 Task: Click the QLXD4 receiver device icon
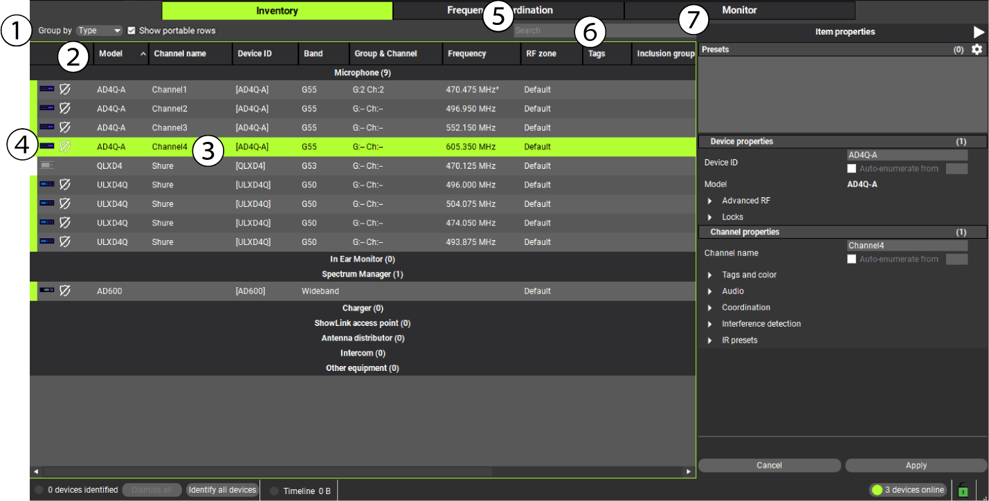pyautogui.click(x=46, y=165)
